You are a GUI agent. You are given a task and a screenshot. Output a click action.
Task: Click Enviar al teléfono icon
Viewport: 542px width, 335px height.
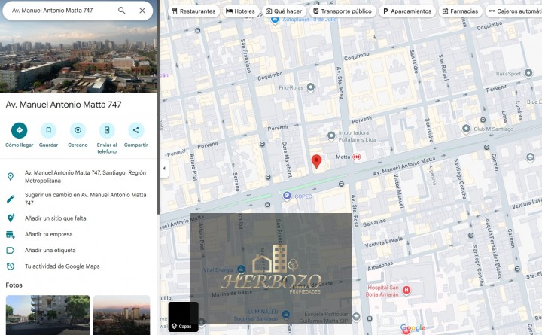point(107,130)
